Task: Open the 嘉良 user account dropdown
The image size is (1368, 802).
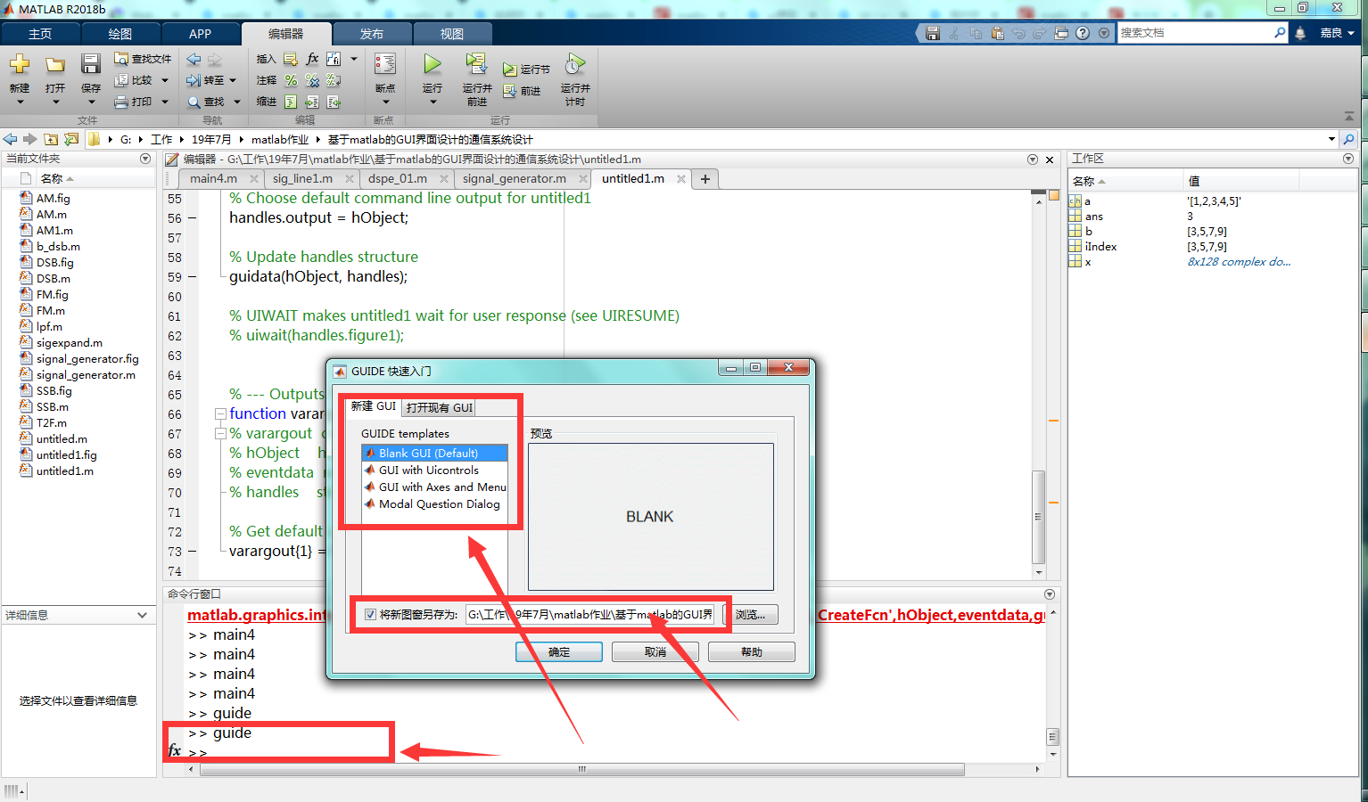Action: coord(1337,33)
